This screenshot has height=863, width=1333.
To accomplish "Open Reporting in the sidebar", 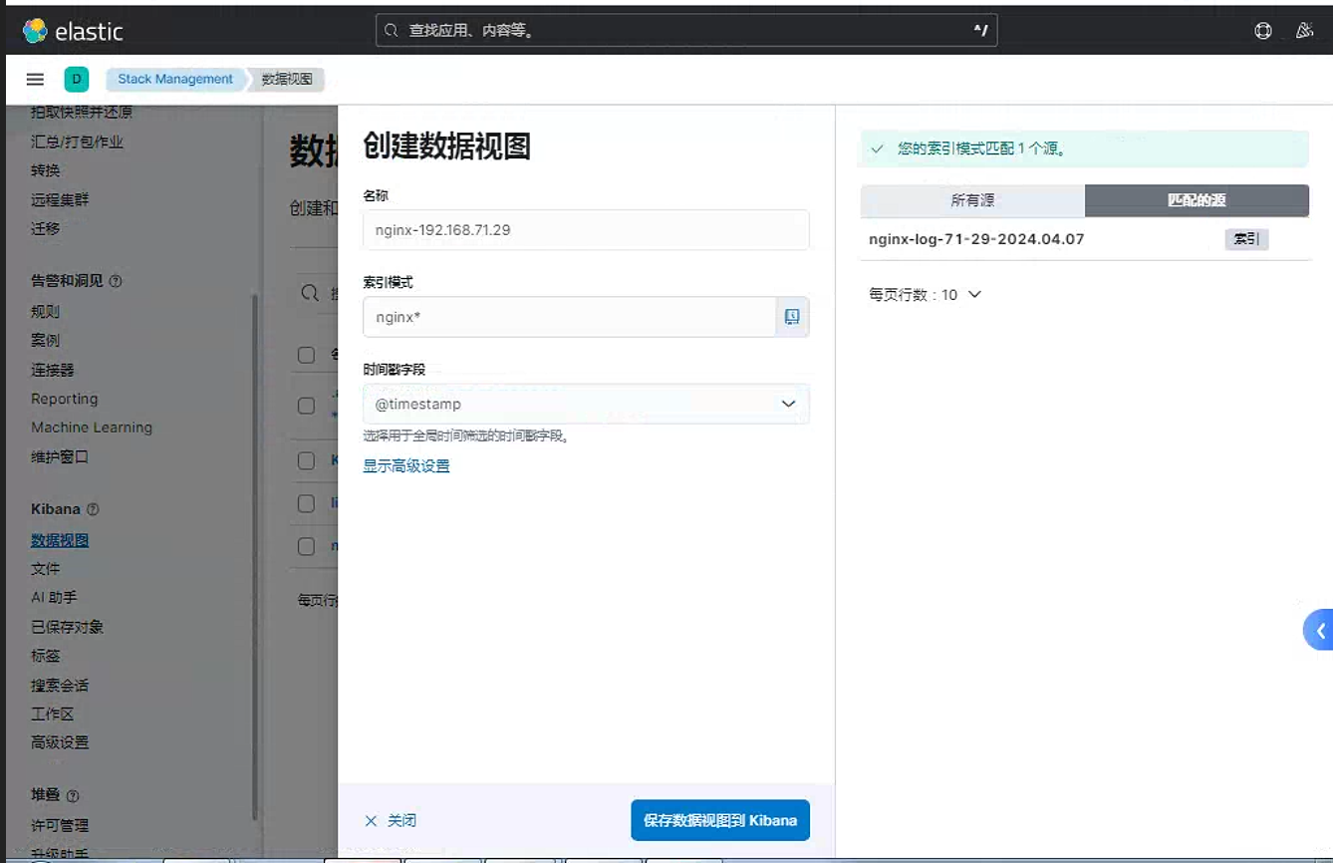I will coord(65,399).
